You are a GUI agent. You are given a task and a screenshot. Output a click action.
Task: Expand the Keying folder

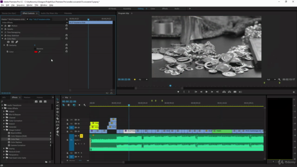[x=4, y=148]
